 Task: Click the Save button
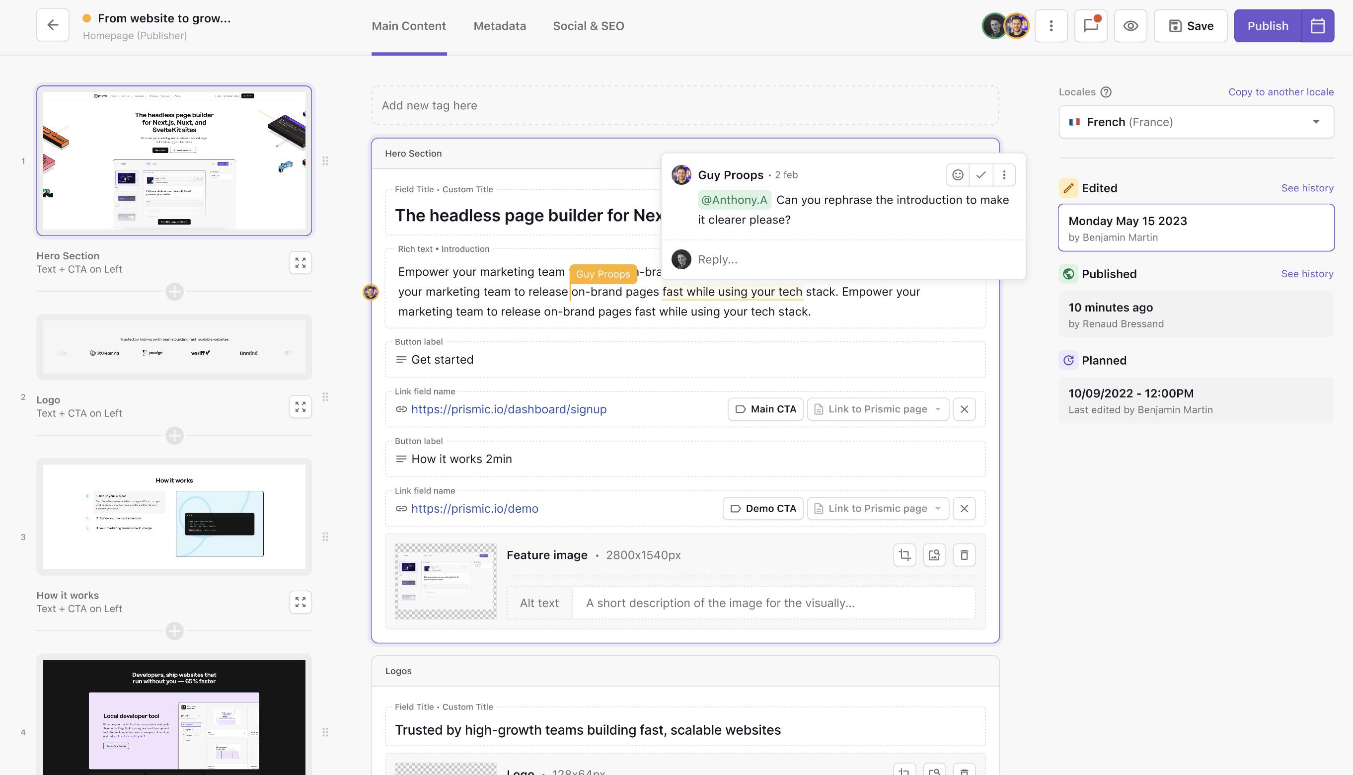click(x=1190, y=25)
